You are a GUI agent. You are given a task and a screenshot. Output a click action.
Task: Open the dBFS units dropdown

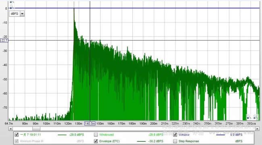tap(17, 14)
